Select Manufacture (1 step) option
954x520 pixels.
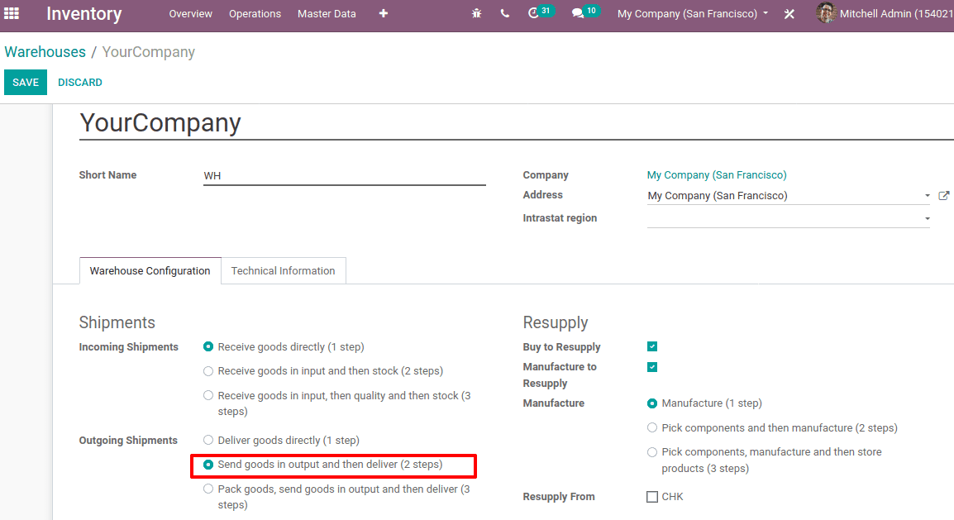652,403
